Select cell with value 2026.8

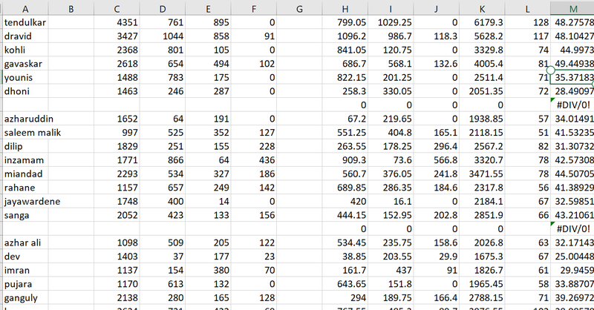click(482, 243)
